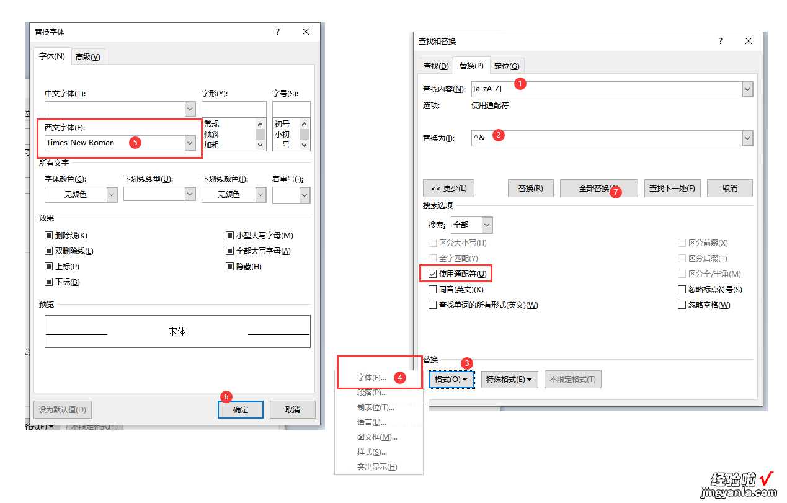Toggle the 隐藏 checkbox

tap(230, 267)
